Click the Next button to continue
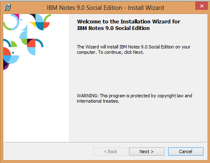Viewport: 210px width, 163px height. [x=147, y=152]
